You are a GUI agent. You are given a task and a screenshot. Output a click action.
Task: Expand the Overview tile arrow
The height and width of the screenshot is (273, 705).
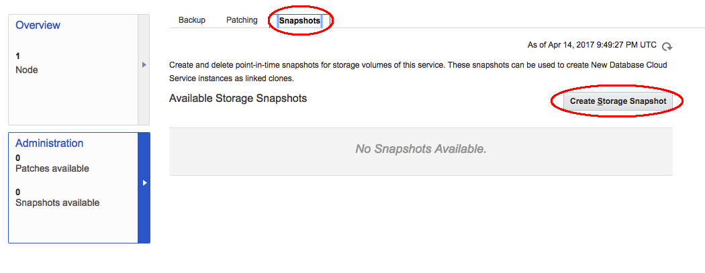pos(144,65)
